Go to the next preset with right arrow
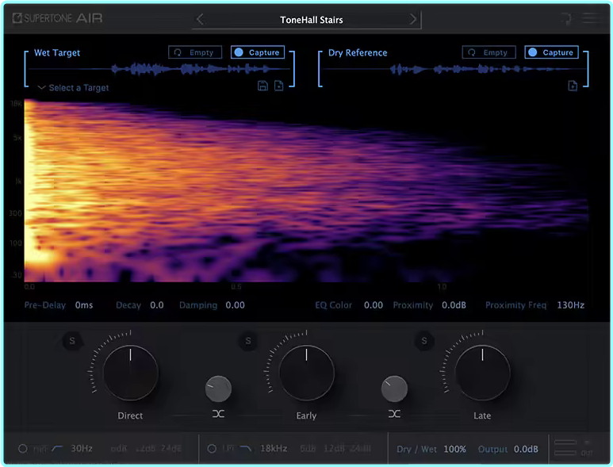 pos(413,19)
